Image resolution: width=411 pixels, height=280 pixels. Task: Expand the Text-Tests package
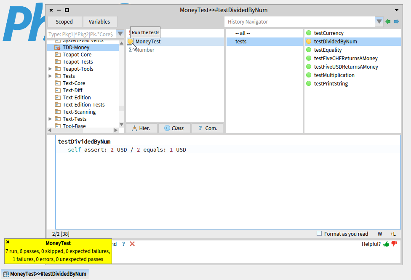50,119
